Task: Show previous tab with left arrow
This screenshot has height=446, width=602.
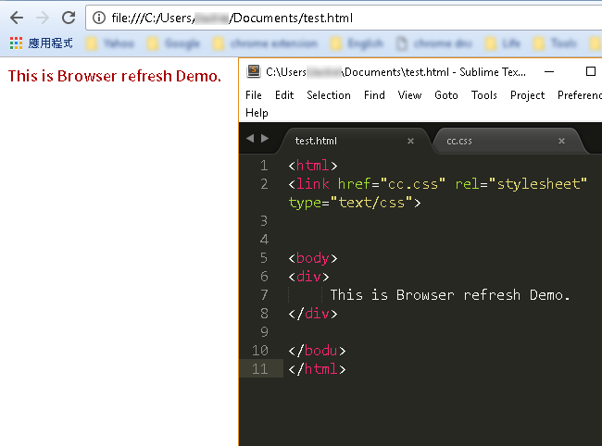Action: [250, 139]
